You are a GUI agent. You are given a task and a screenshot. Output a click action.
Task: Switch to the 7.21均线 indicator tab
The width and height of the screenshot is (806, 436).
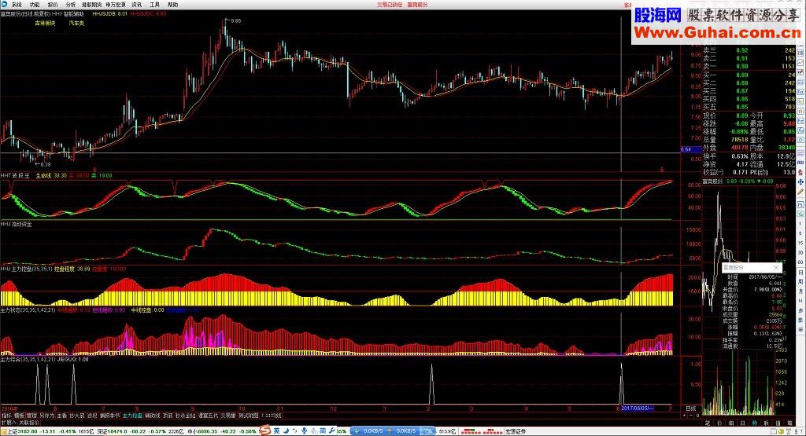point(271,416)
